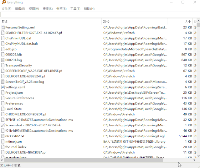
Task: Click the C:\Windows\Prefetch path of CHROME.EXE-5349D2DF.pf
Action: click(x=119, y=114)
